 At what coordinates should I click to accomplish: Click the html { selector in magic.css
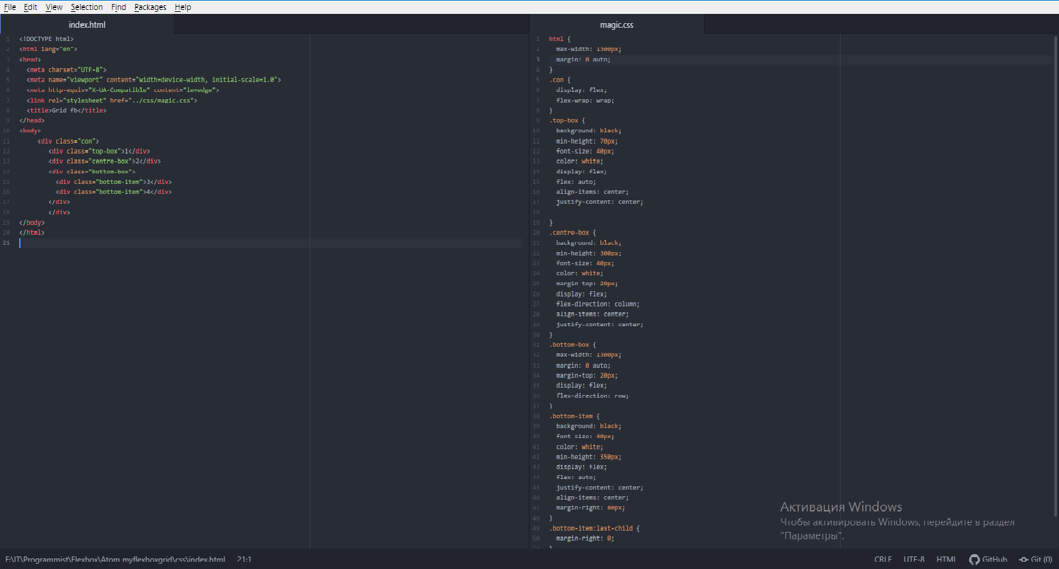559,39
